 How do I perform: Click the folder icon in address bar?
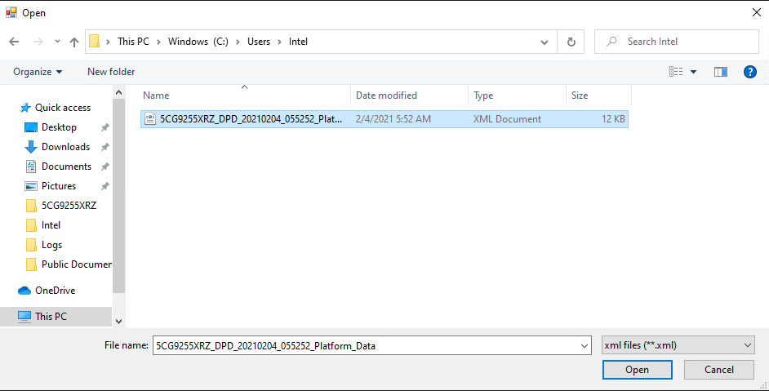pos(94,42)
